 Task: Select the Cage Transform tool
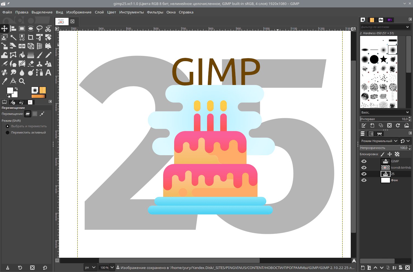[x=13, y=55]
